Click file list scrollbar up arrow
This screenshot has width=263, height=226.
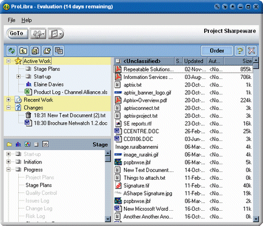(x=256, y=60)
